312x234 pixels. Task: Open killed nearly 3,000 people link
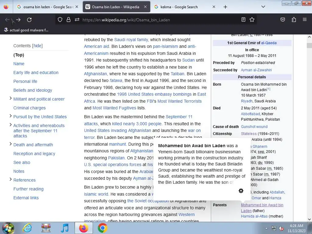coord(137,124)
